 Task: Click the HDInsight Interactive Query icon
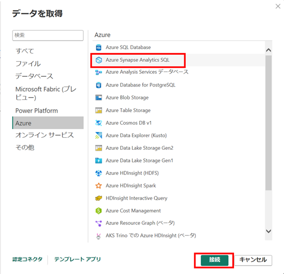click(99, 198)
